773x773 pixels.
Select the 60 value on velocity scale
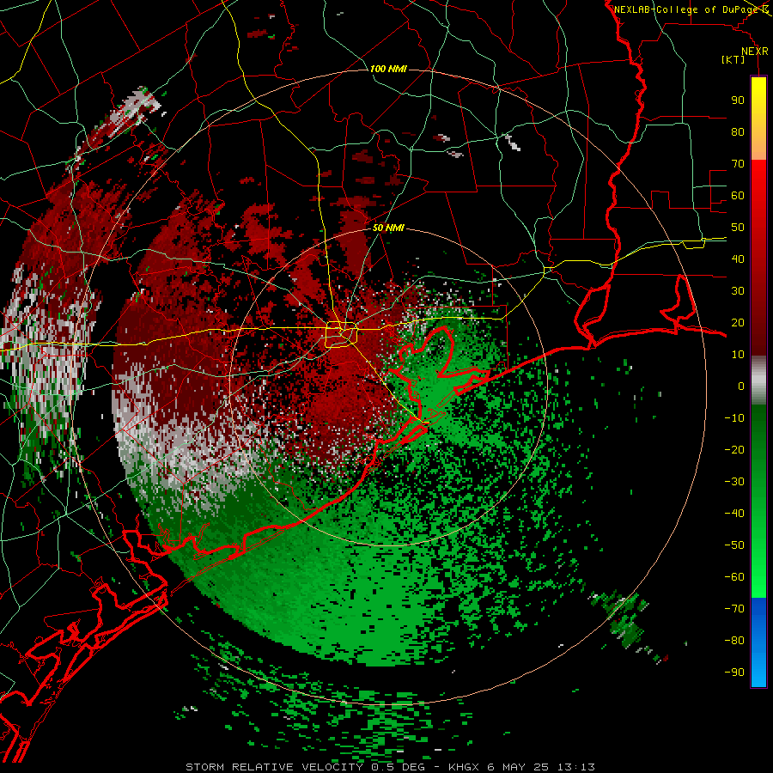pyautogui.click(x=738, y=196)
